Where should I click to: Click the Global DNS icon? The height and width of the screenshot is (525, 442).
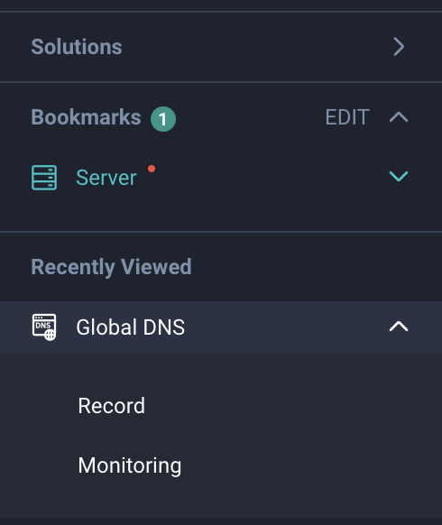pos(44,327)
